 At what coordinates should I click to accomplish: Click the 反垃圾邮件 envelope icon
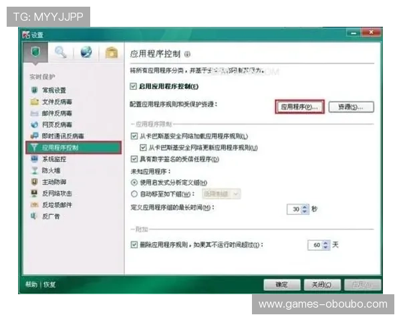point(34,205)
